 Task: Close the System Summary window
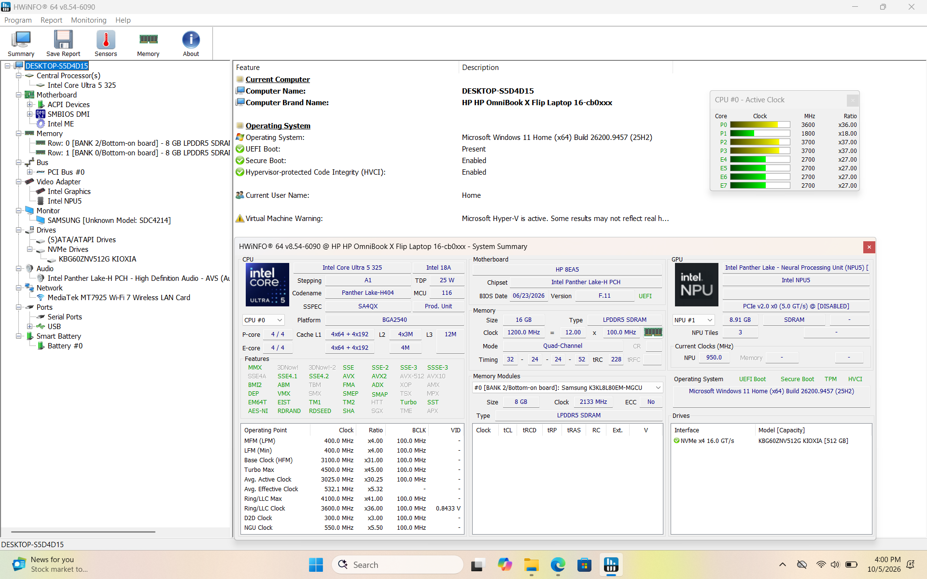pyautogui.click(x=869, y=247)
